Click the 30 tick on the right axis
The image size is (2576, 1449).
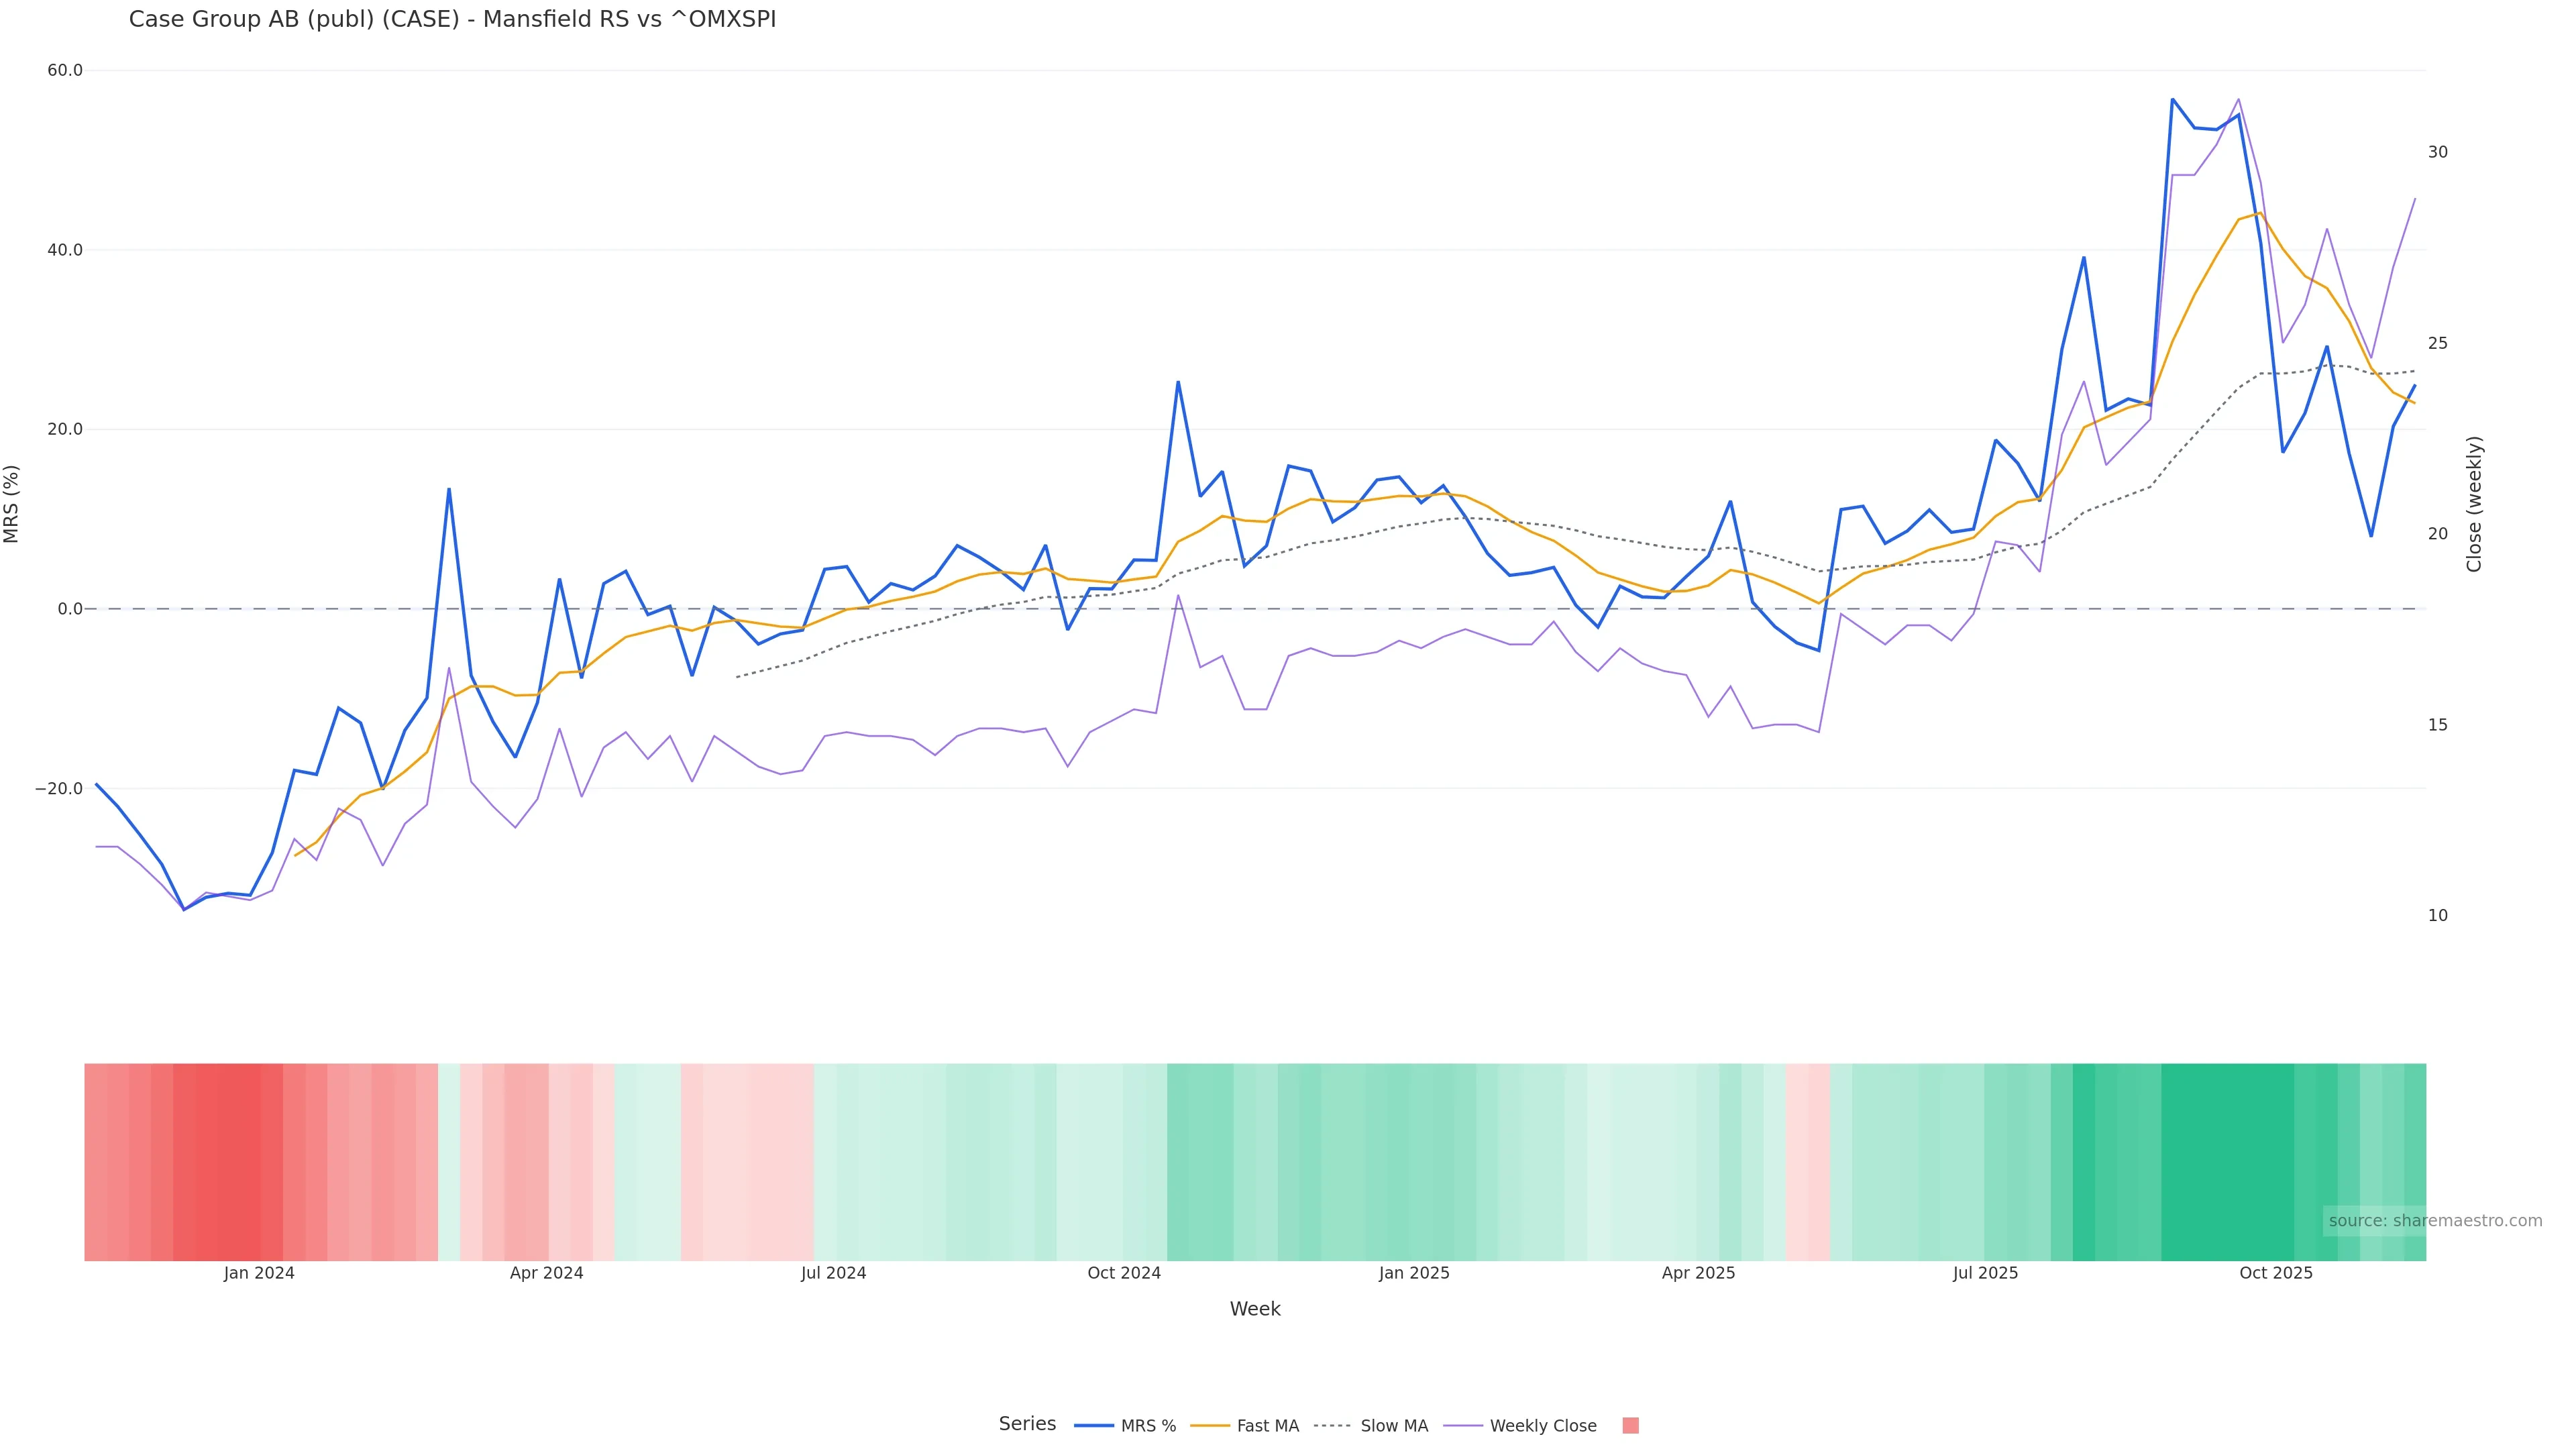pos(2438,152)
